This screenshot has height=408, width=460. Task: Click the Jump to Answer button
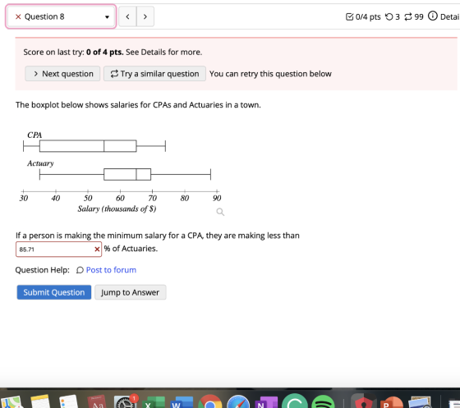[x=131, y=292]
